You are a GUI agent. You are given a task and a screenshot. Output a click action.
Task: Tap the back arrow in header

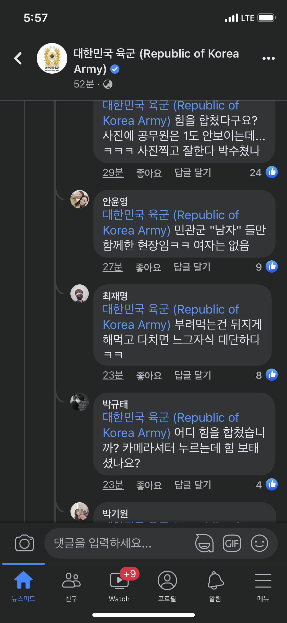[x=18, y=58]
